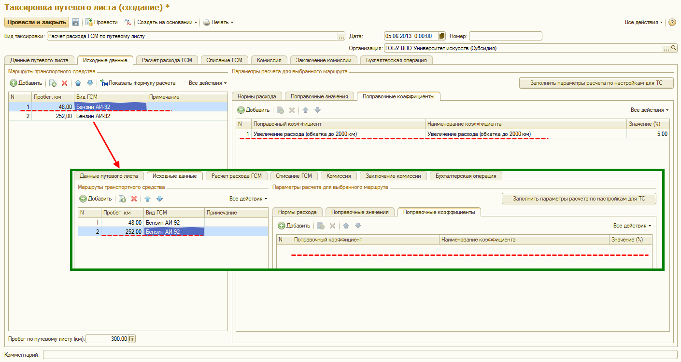Viewport: 681px width, 362px height.
Task: Click the Провести и закрыть button
Action: point(37,22)
